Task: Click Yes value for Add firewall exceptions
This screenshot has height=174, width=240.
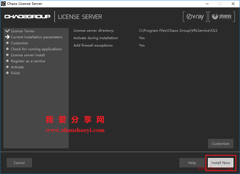Action: tap(142, 45)
